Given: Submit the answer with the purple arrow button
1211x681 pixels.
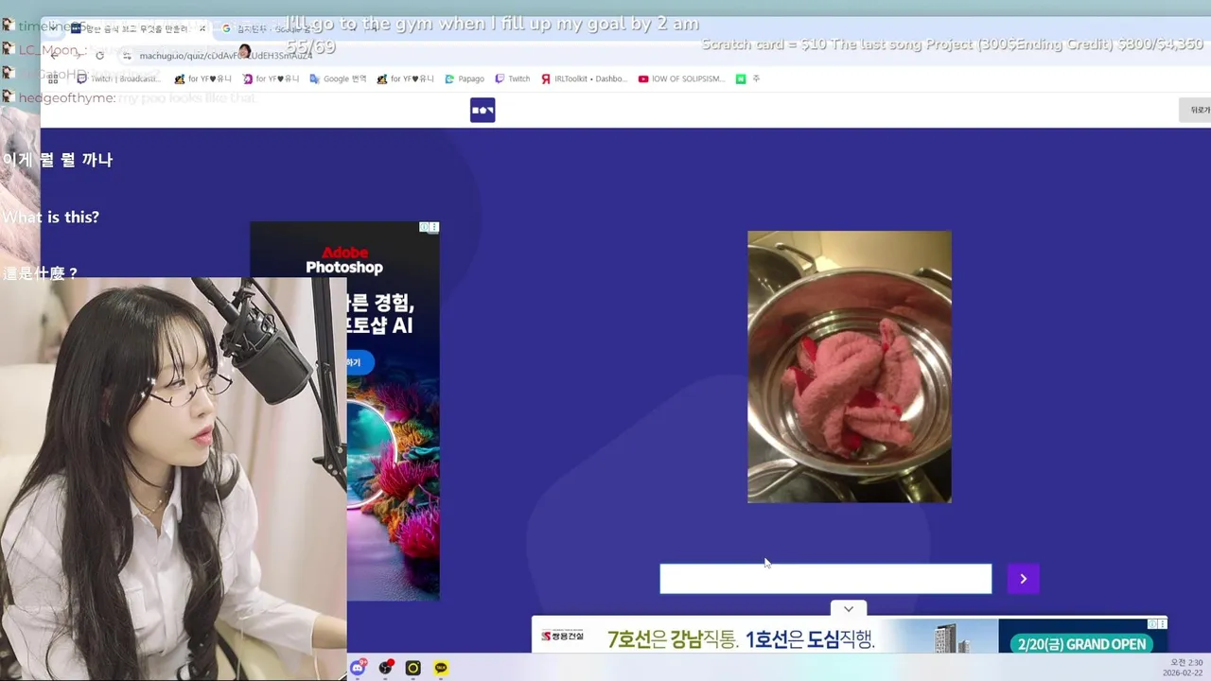Looking at the screenshot, I should 1023,579.
